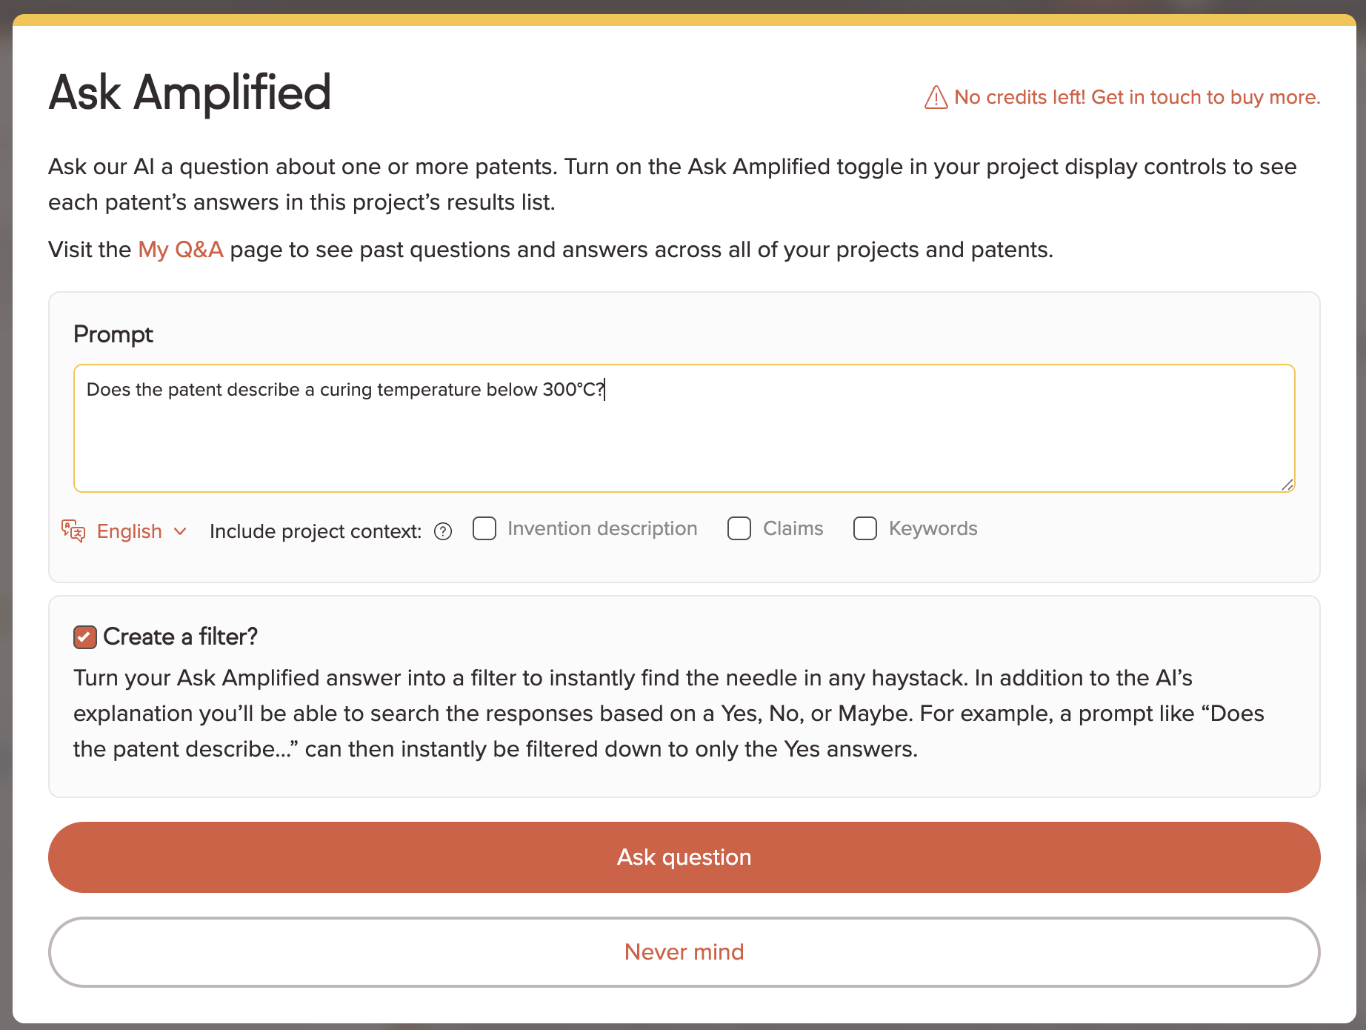This screenshot has width=1366, height=1030.
Task: Check the Claims checkbox
Action: (x=739, y=528)
